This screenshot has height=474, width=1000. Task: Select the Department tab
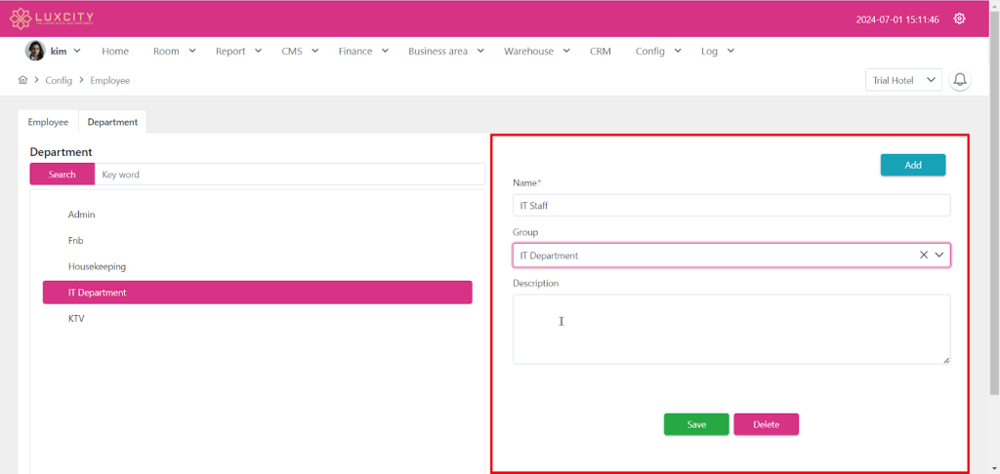tap(112, 122)
